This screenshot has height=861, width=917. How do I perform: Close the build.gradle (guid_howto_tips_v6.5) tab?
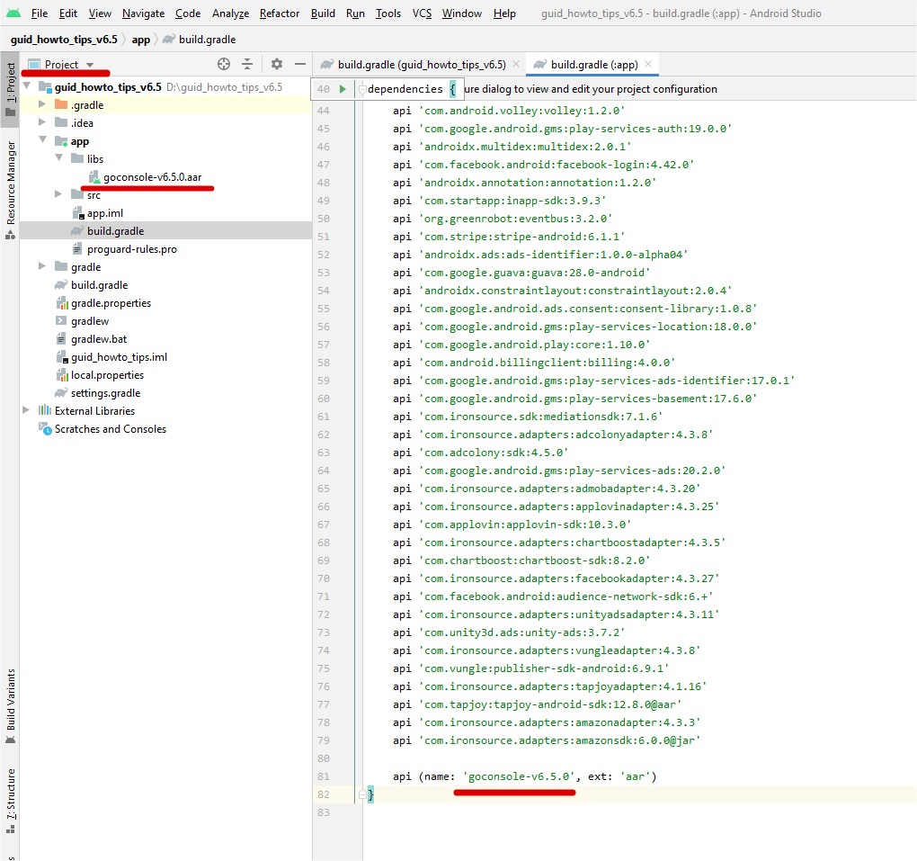(x=516, y=65)
